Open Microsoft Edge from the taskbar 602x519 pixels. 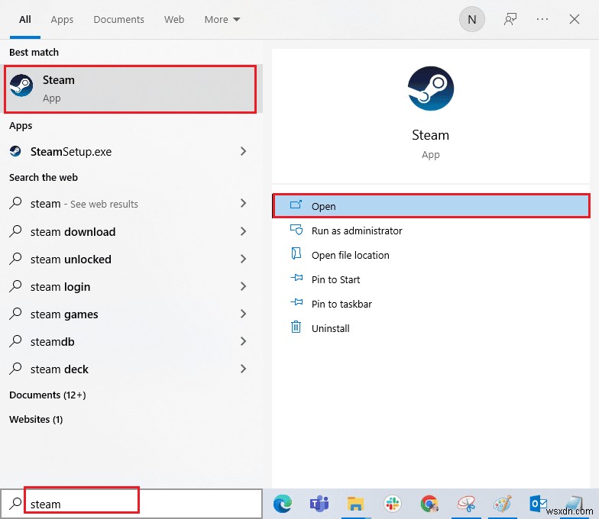point(283,503)
